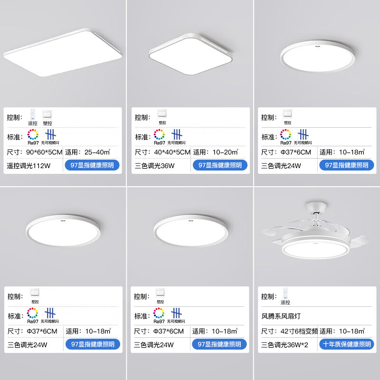This screenshot has width=380, height=380.
Task: Select the 三色调光36W*2 option text
Action: click(285, 344)
